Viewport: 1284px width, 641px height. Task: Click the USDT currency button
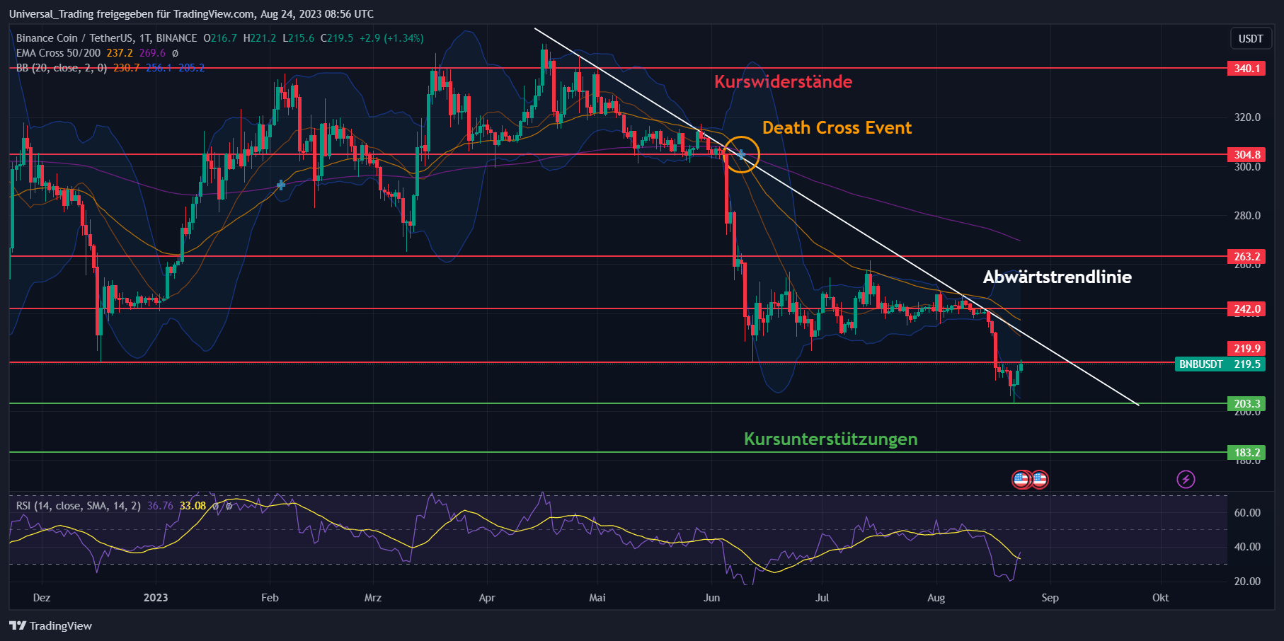tap(1251, 38)
